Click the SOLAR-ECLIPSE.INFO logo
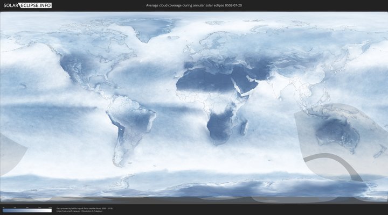The width and height of the screenshot is (388, 215). pyautogui.click(x=27, y=5)
